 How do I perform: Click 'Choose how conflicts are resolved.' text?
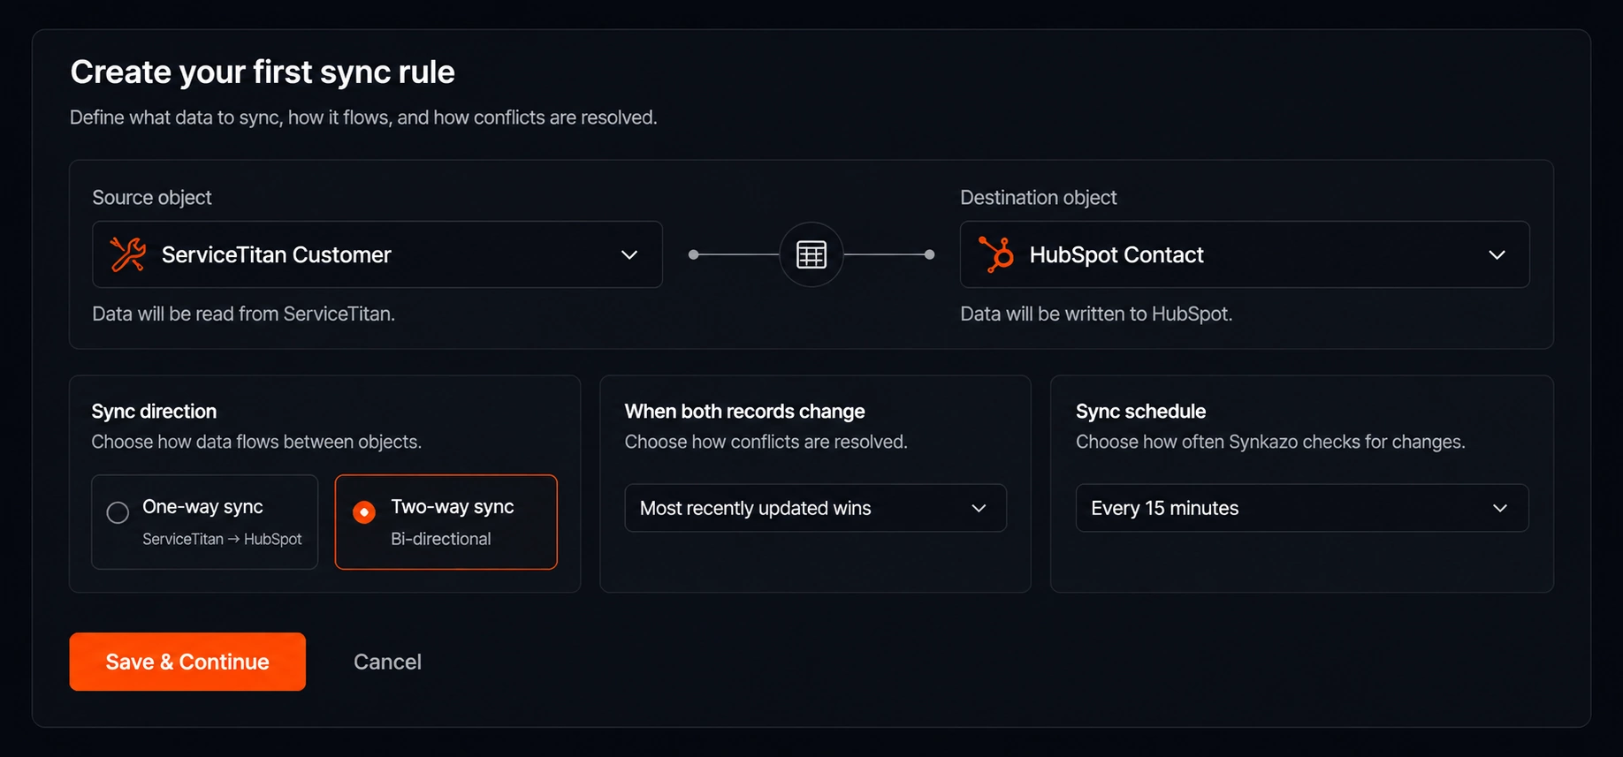click(766, 442)
